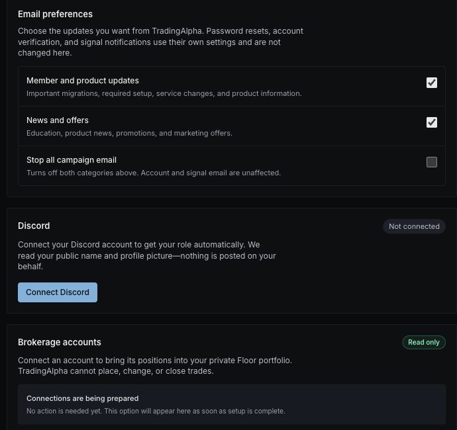Click 'Connect an account to bring' paragraph
The image size is (457, 430).
[x=155, y=365]
